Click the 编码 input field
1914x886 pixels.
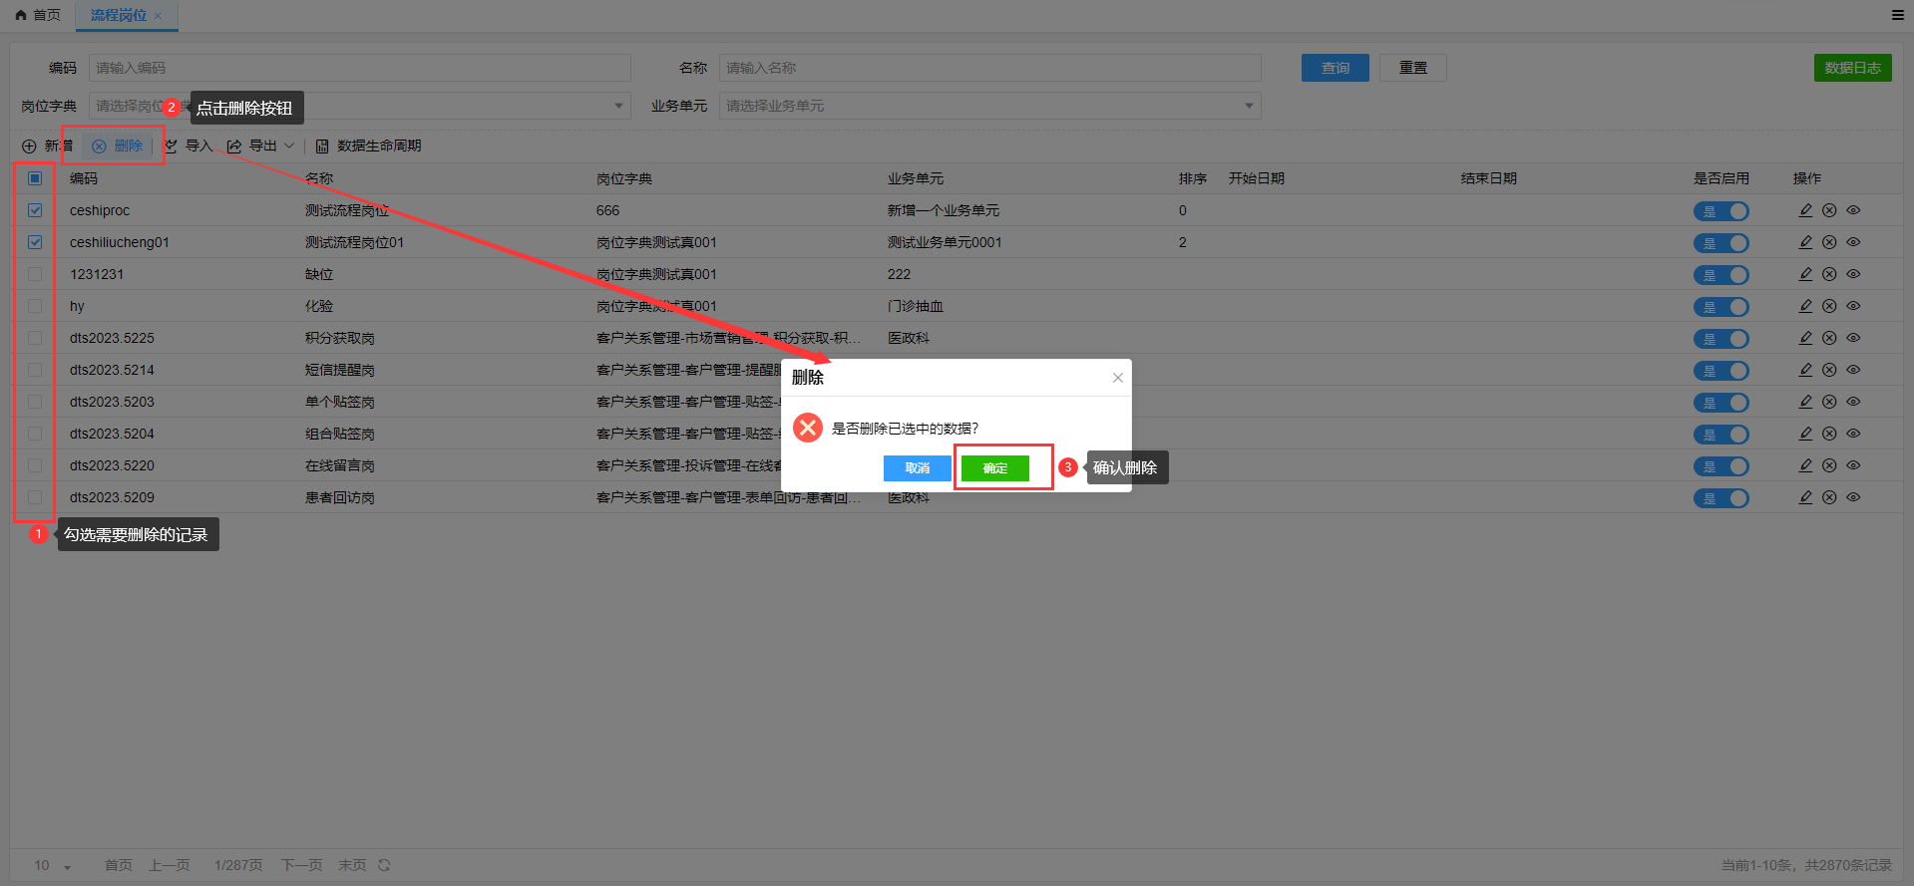[360, 68]
